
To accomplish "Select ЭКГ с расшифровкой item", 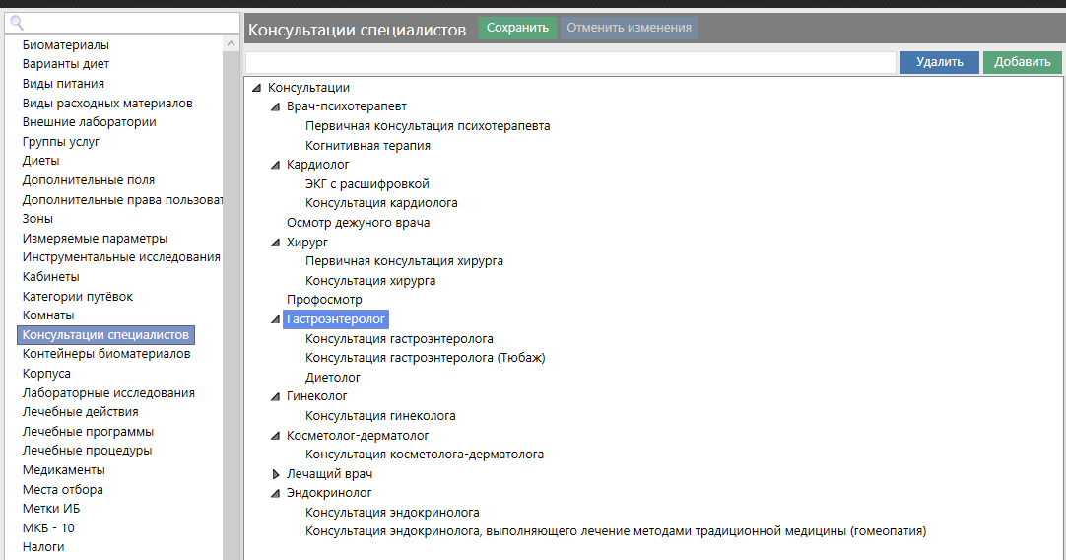I will pyautogui.click(x=366, y=184).
